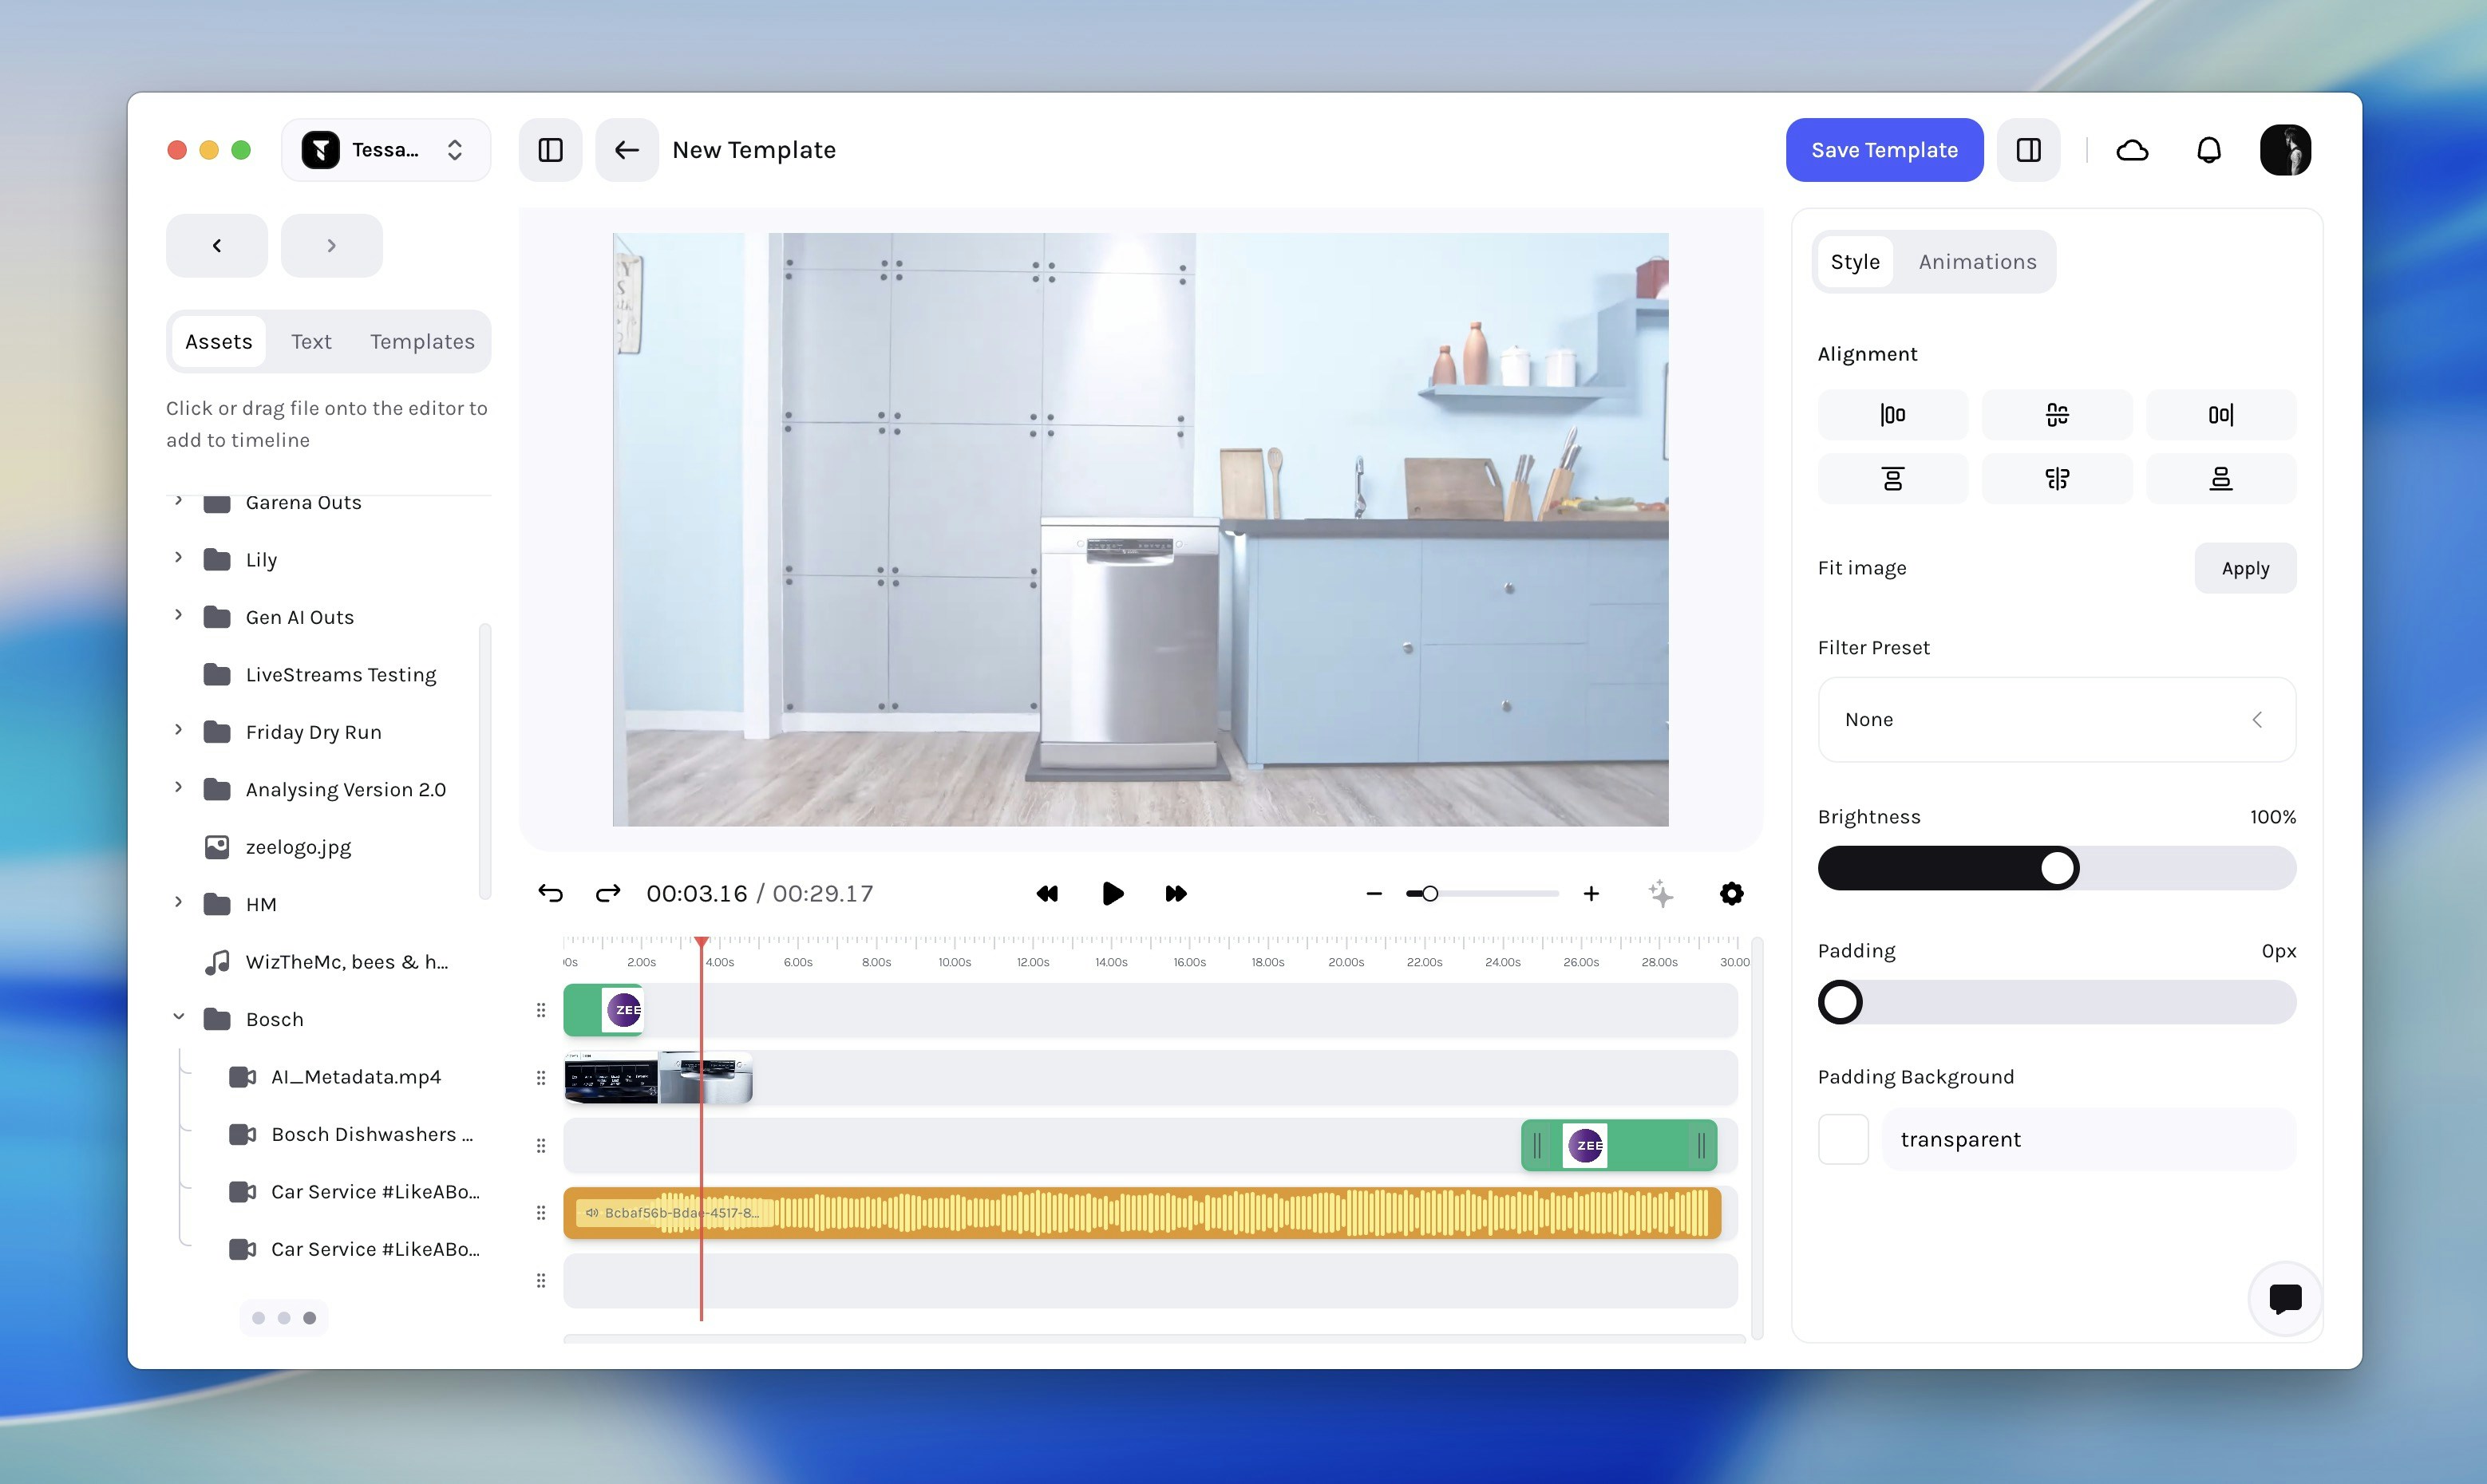The image size is (2487, 1484).
Task: Click the undo arrow icon
Action: point(550,893)
